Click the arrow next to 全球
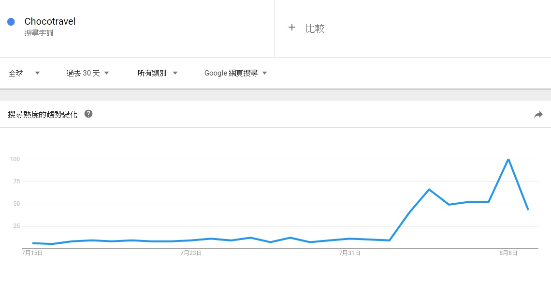The image size is (551, 285). (37, 73)
